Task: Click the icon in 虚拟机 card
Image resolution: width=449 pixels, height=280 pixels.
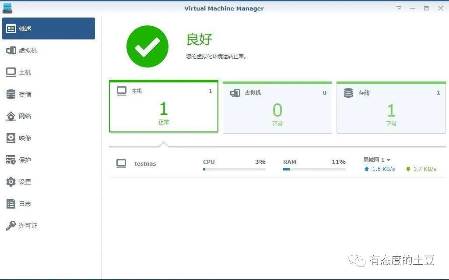Action: point(235,93)
